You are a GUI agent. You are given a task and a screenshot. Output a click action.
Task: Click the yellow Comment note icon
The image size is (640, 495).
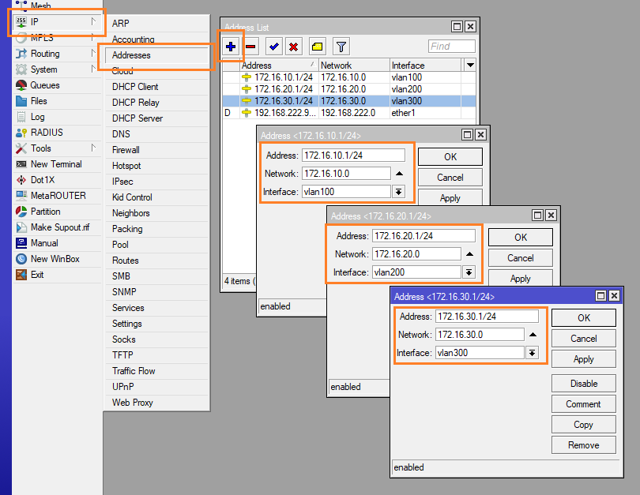317,47
